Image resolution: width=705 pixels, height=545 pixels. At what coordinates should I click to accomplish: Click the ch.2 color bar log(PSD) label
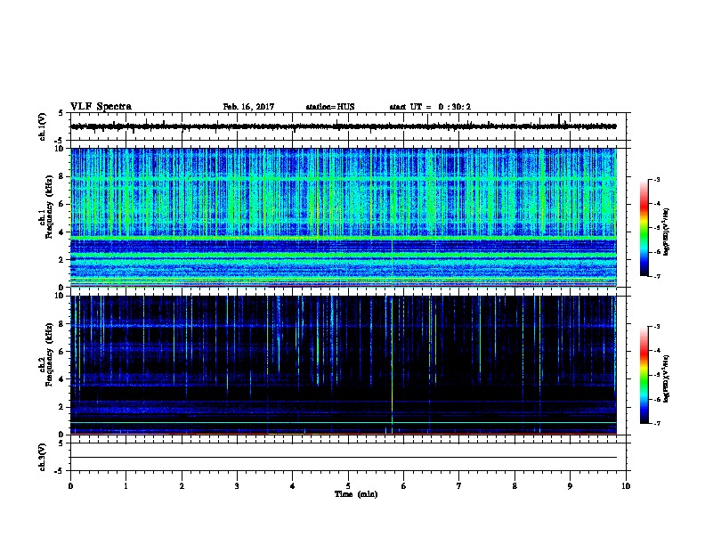tap(666, 378)
